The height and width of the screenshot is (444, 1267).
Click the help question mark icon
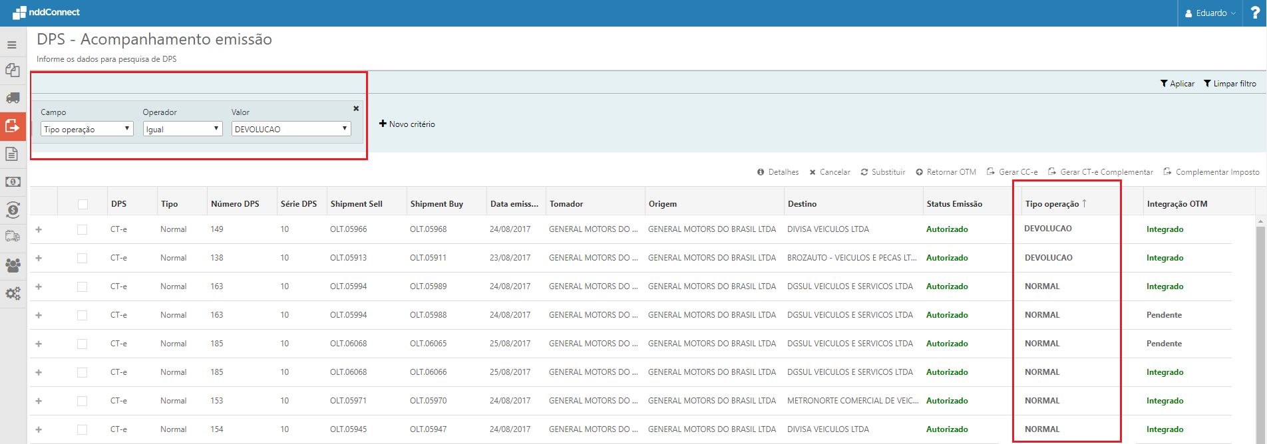pos(1254,13)
